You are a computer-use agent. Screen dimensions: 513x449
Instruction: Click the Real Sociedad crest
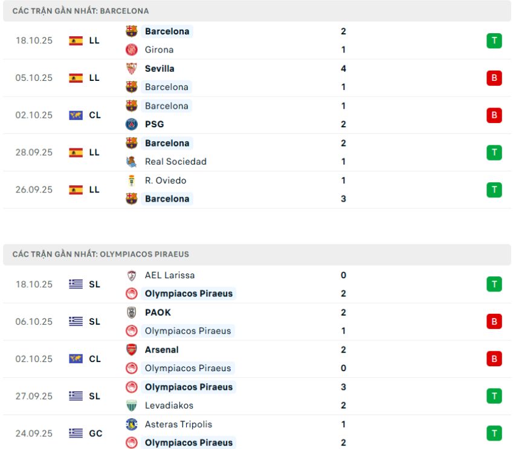pyautogui.click(x=131, y=162)
